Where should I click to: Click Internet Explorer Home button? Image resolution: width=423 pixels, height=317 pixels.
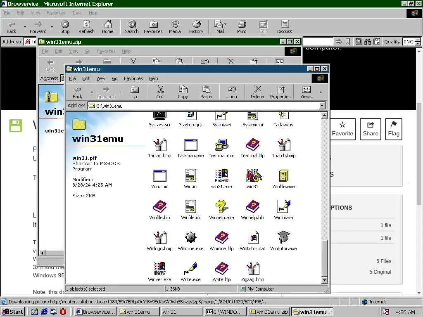[x=108, y=27]
